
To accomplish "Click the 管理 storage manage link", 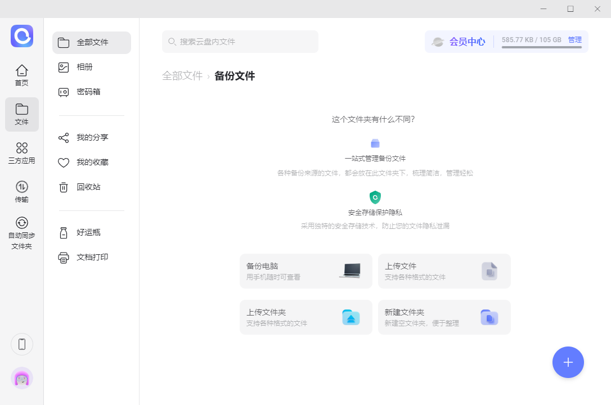I will point(574,40).
